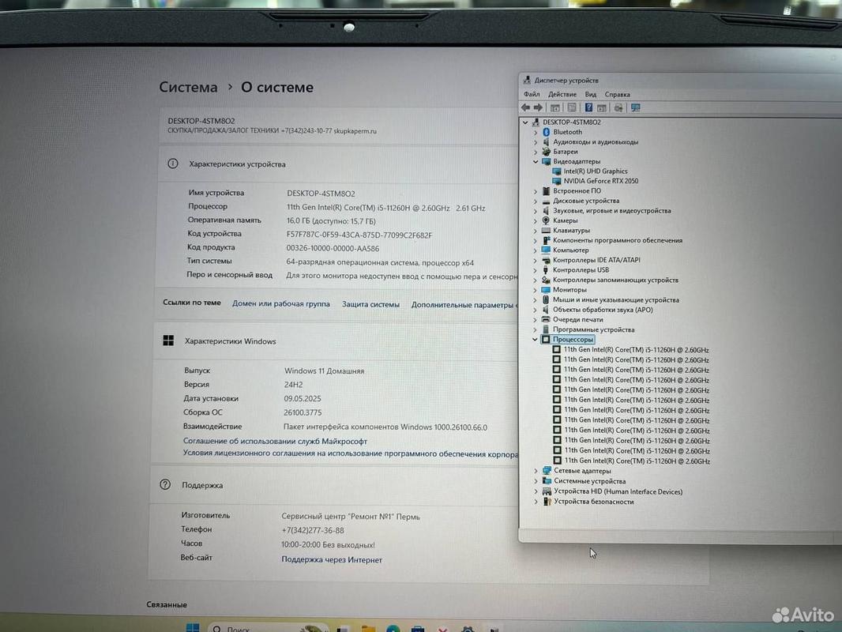Screen dimensions: 842x632
Task: Expand Аудиовходы и аудиовыходы category
Action: tap(536, 142)
